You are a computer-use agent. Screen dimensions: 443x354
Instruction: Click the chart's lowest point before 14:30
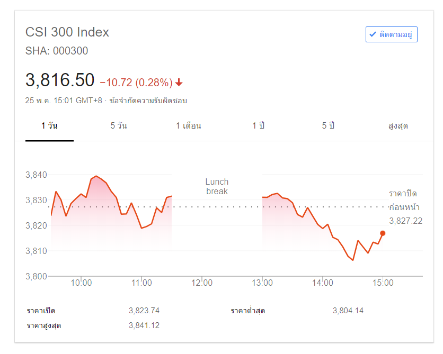click(353, 260)
